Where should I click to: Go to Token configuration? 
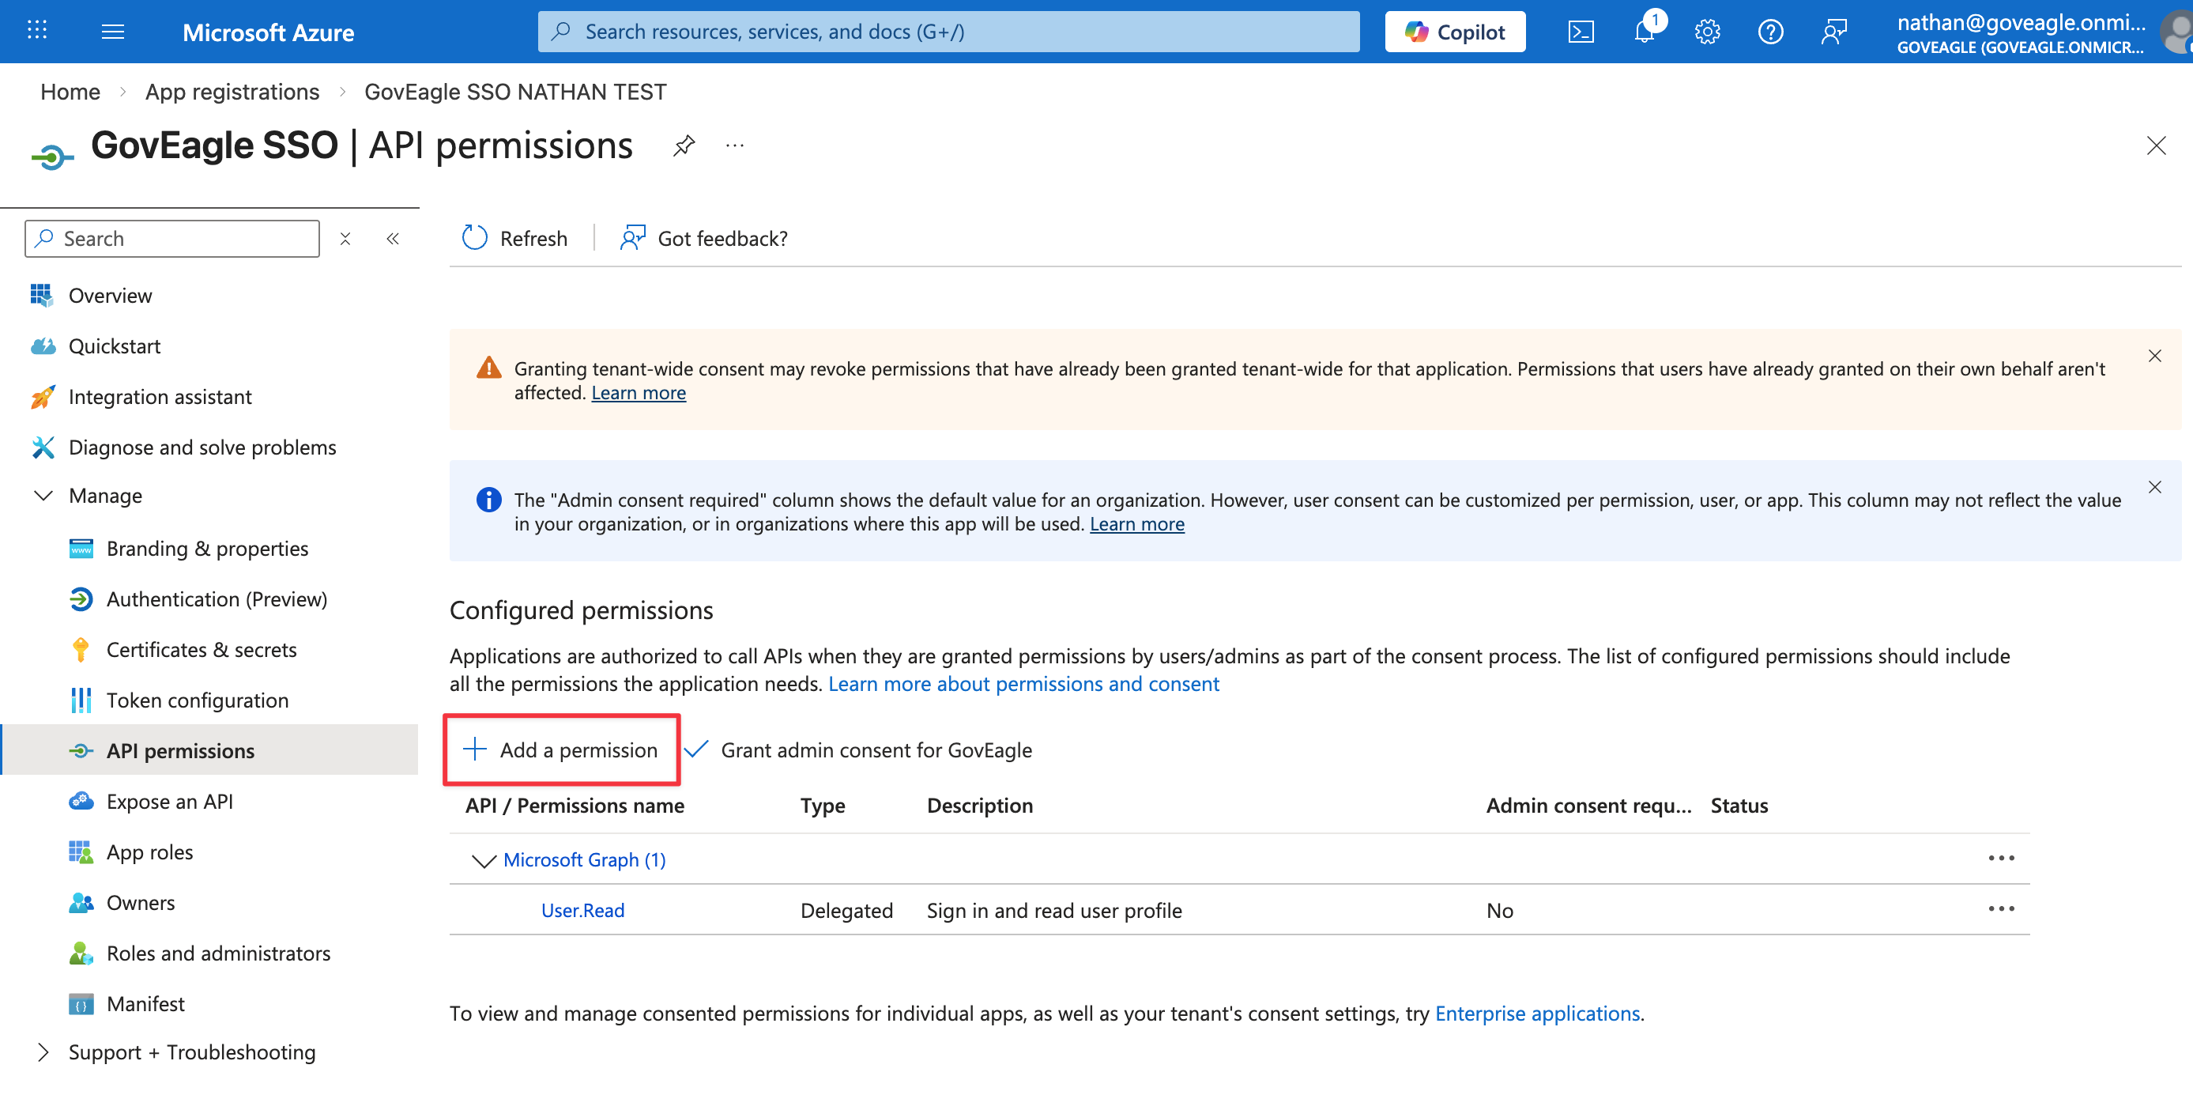point(197,700)
